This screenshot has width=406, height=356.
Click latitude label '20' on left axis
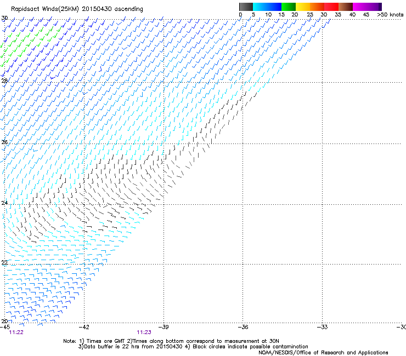point(4,321)
